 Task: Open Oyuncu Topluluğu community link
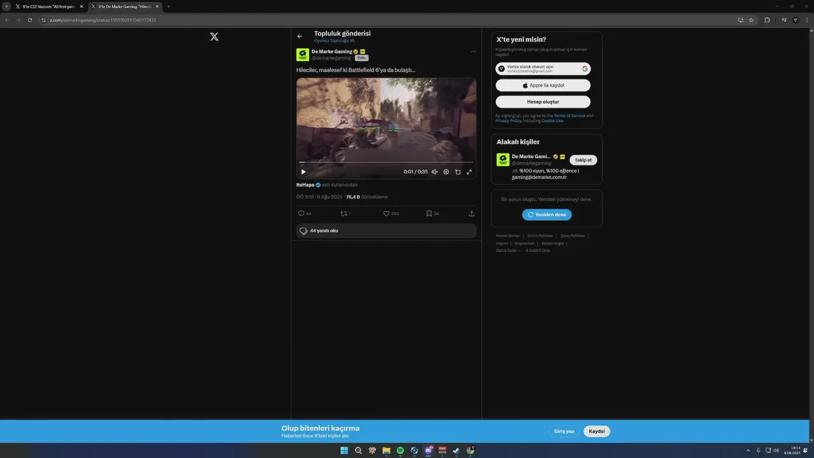tap(334, 41)
